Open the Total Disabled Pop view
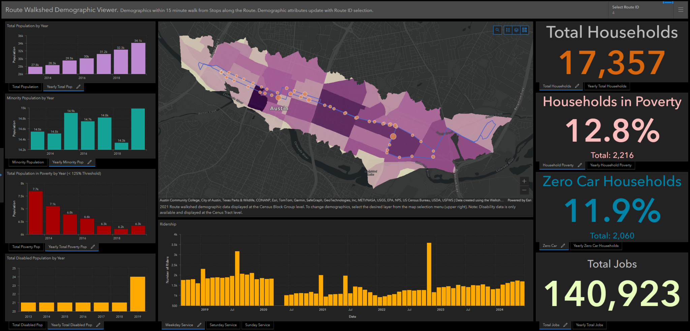The width and height of the screenshot is (690, 331). (x=27, y=325)
